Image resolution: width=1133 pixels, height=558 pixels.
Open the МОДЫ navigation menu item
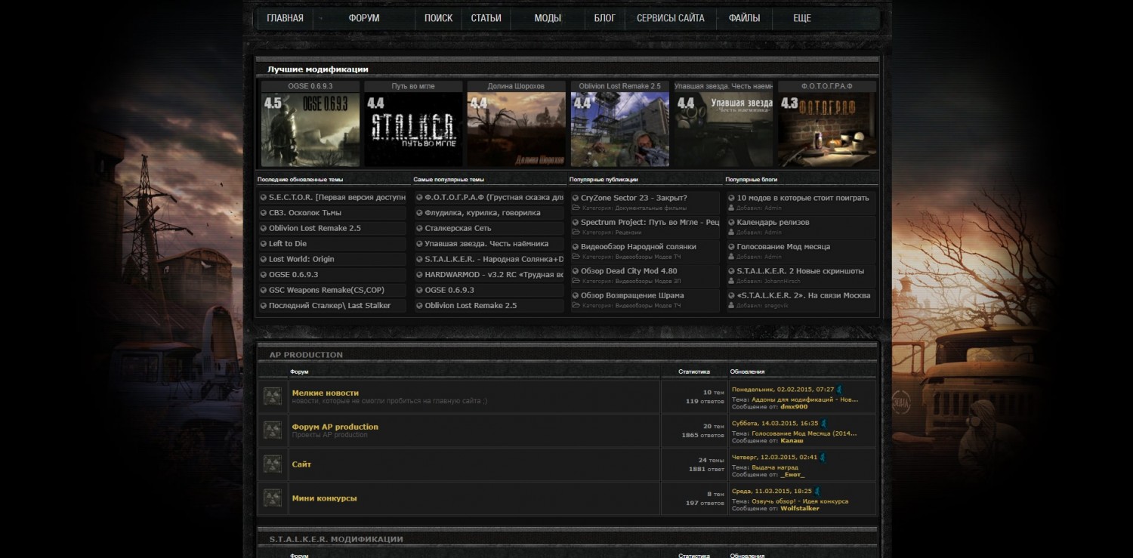point(548,18)
